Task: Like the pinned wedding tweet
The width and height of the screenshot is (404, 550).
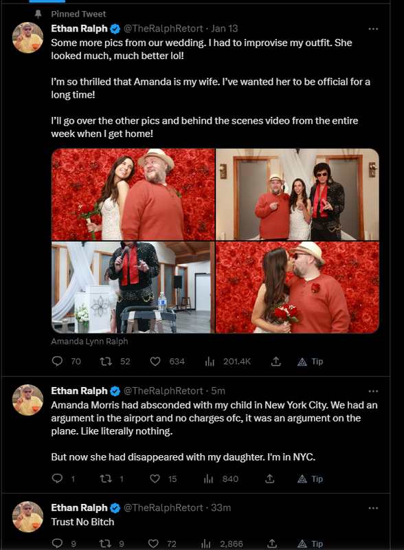Action: pyautogui.click(x=155, y=362)
